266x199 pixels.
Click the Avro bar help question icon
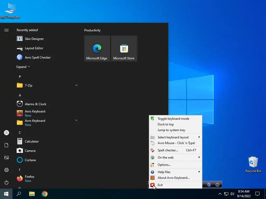209,185
